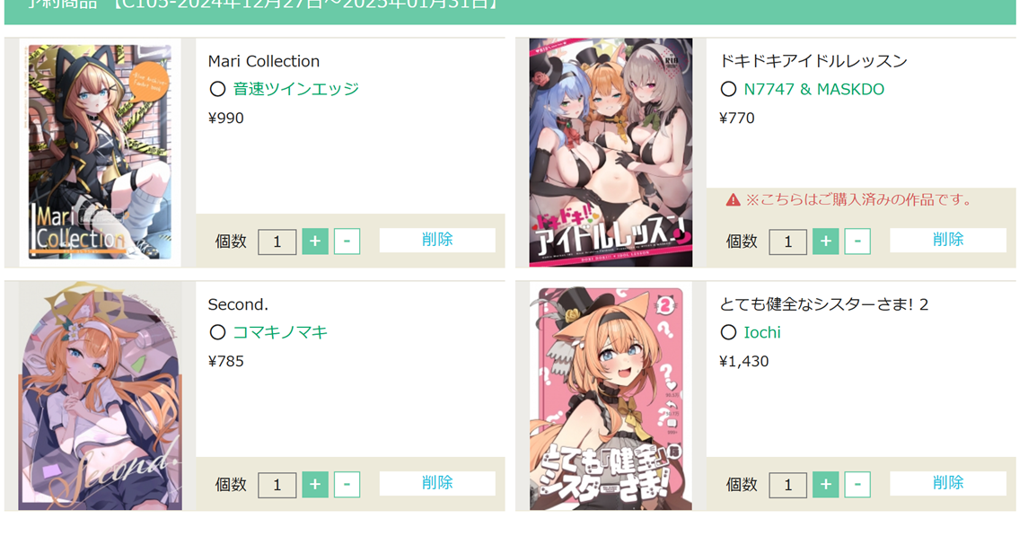
Task: Visit コマキノマキ circle page
Action: (x=280, y=332)
